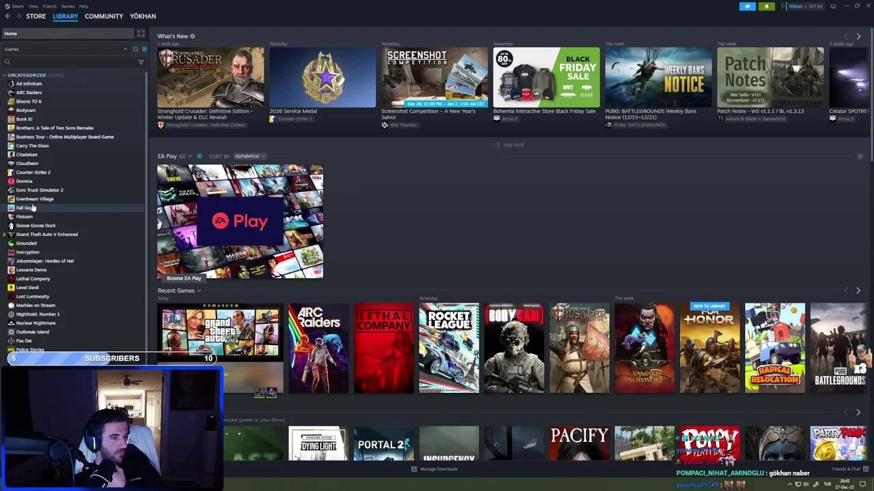Collapse the UNCATEGORIZED category

pyautogui.click(x=4, y=75)
